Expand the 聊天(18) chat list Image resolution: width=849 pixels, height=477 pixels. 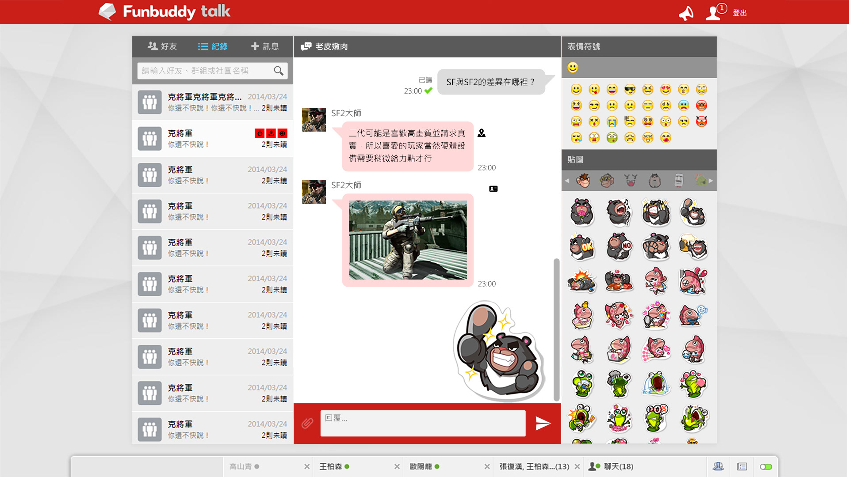click(618, 467)
